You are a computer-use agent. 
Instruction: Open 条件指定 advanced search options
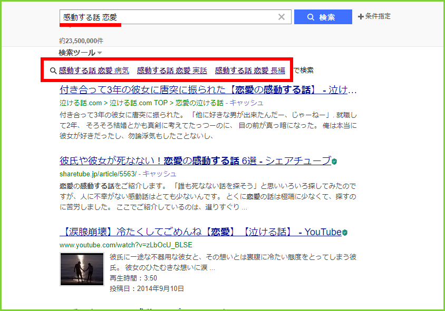tap(374, 16)
